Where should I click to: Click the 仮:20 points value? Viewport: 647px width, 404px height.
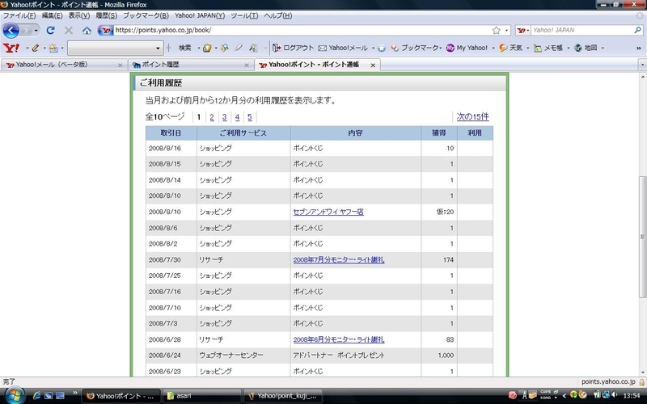click(445, 212)
